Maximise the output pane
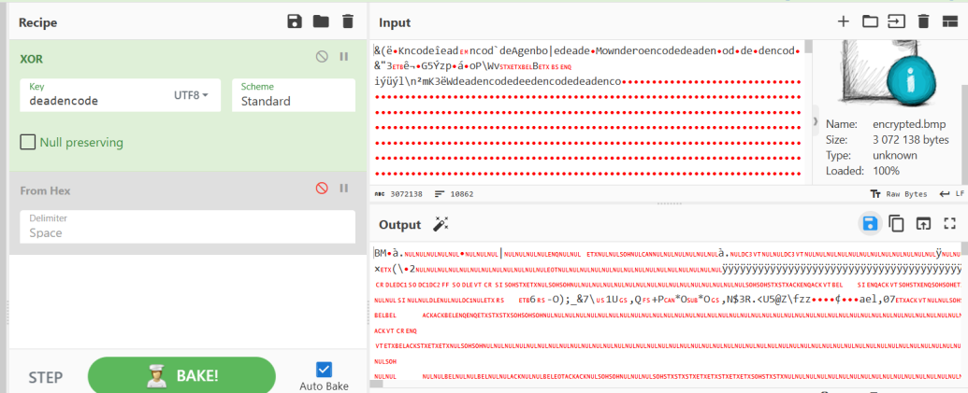Image resolution: width=968 pixels, height=393 pixels. 950,223
